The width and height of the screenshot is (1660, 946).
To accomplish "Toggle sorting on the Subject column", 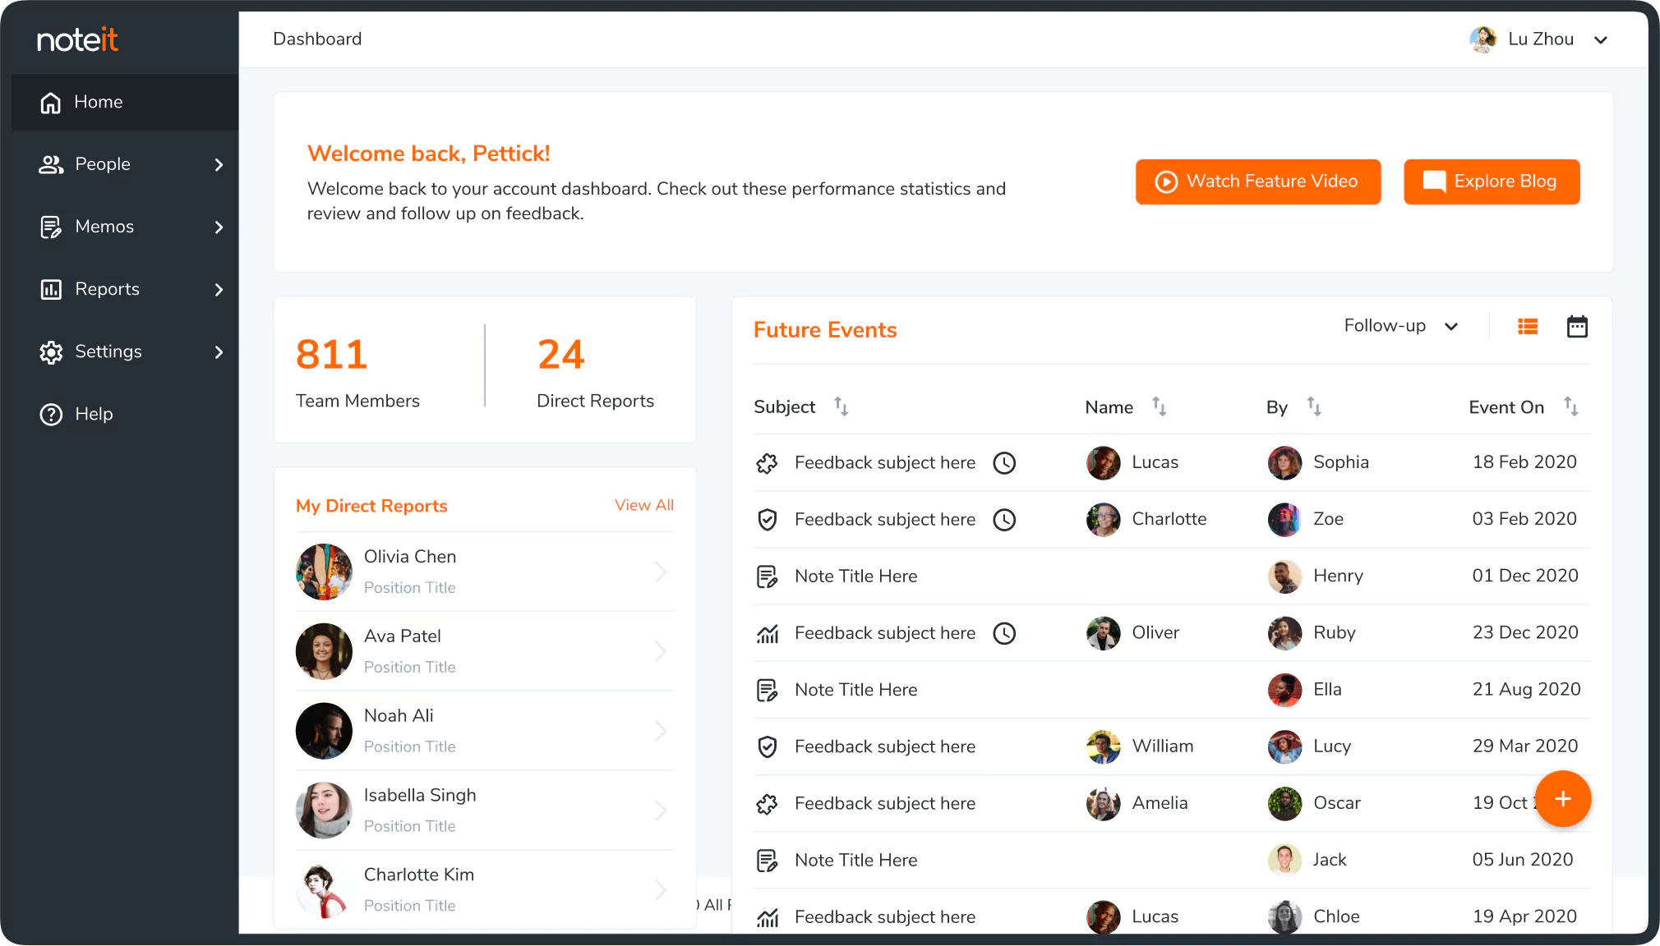I will pos(842,406).
